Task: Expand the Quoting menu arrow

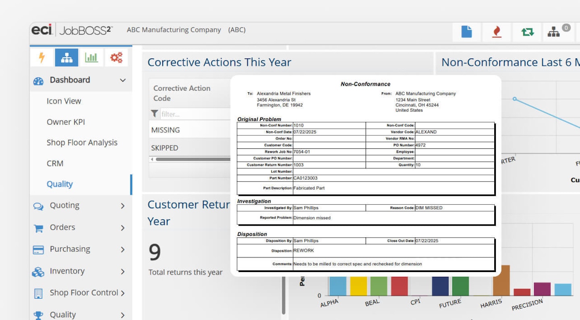Action: tap(123, 206)
